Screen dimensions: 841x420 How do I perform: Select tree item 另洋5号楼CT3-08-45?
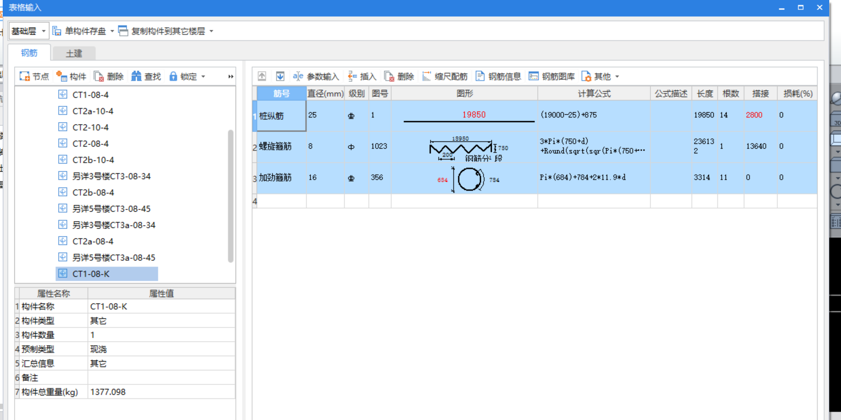tap(111, 208)
